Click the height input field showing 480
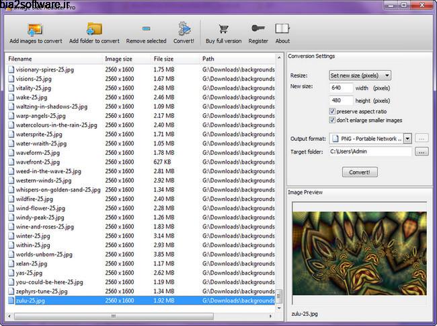 341,100
